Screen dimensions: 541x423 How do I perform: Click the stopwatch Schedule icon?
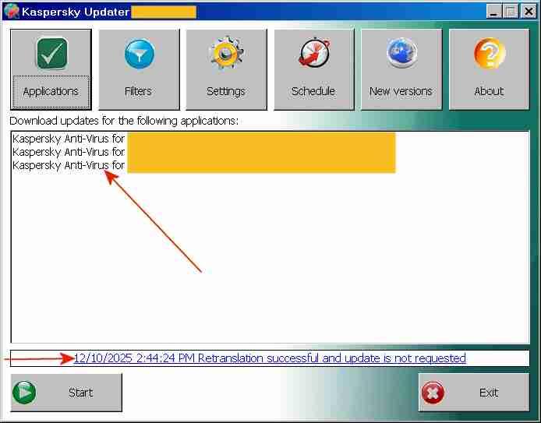[x=314, y=52]
